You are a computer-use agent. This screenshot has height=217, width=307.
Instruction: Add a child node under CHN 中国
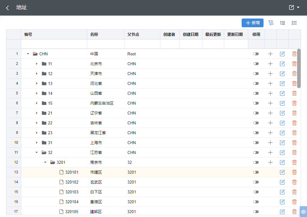pos(270,54)
